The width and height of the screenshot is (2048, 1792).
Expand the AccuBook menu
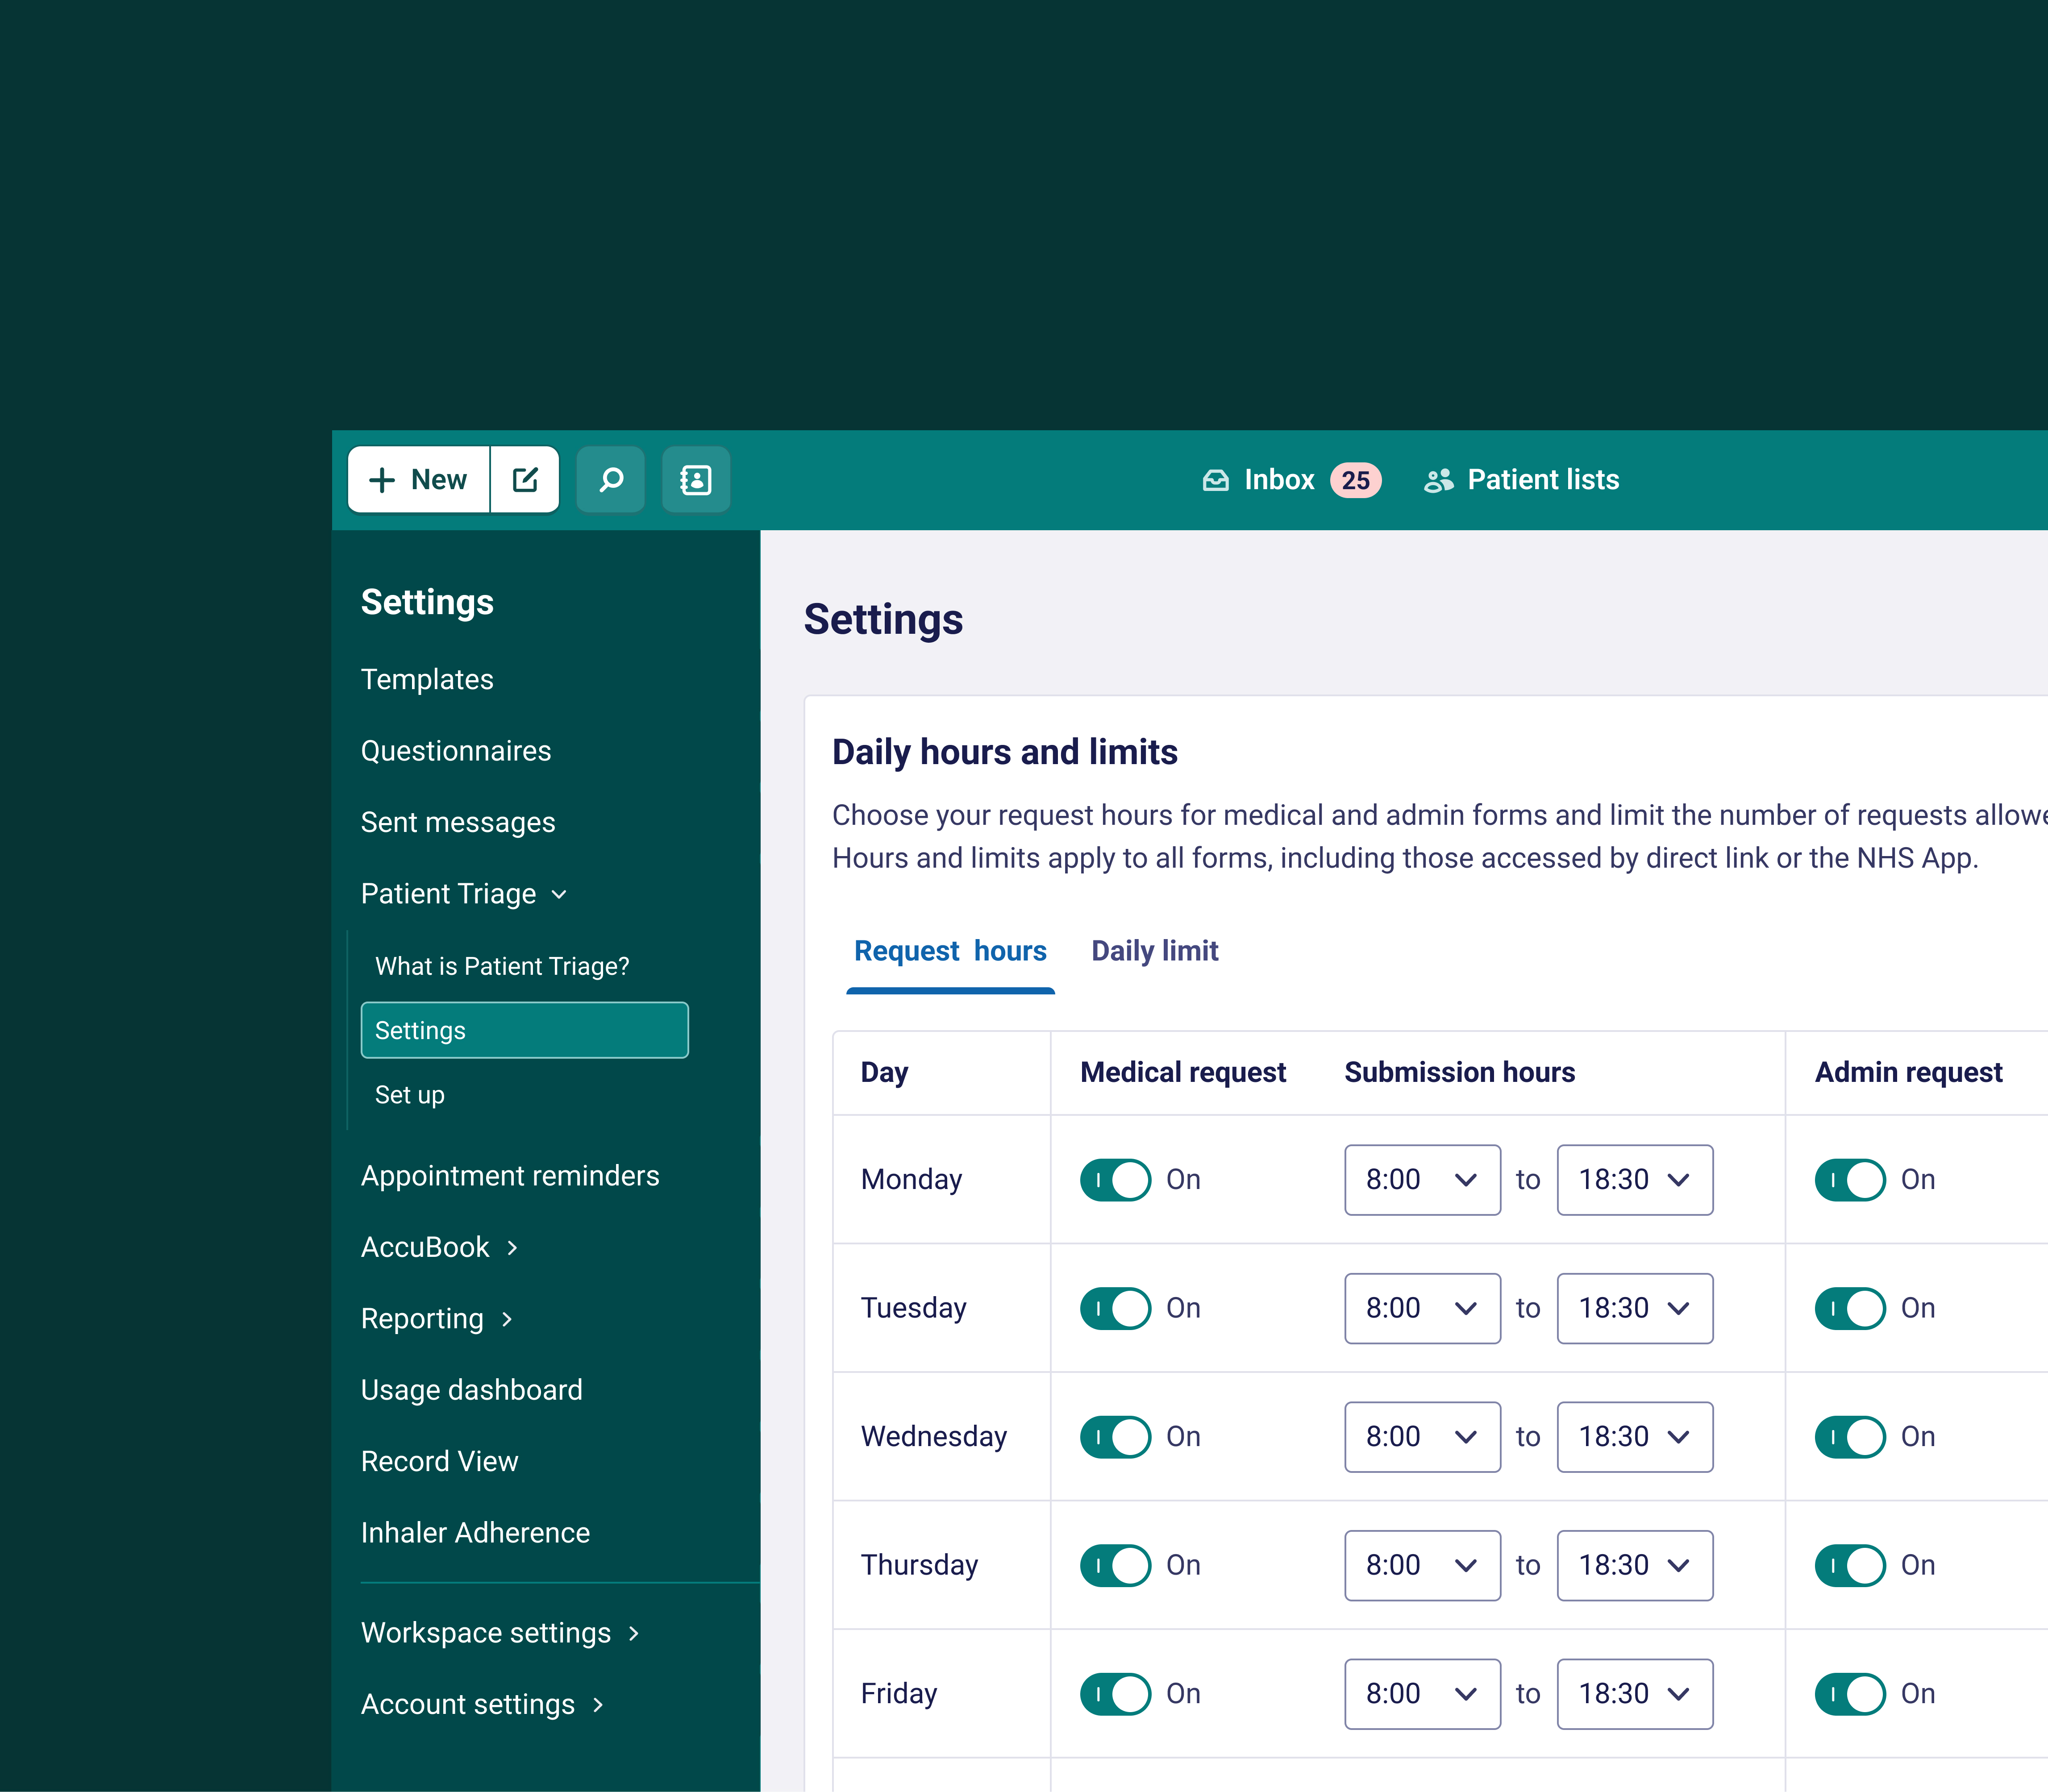(x=440, y=1247)
